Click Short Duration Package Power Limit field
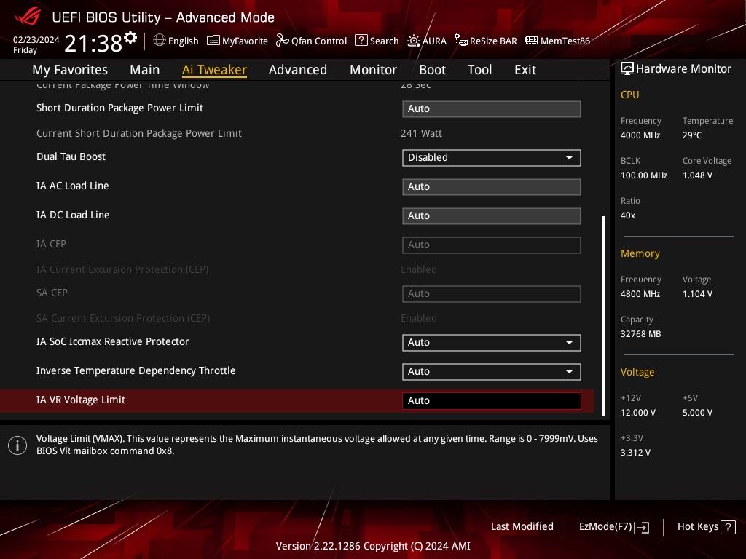The width and height of the screenshot is (746, 559). (x=492, y=109)
